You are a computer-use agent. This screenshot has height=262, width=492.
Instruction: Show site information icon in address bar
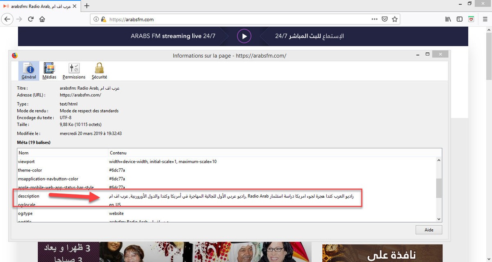tap(96, 19)
